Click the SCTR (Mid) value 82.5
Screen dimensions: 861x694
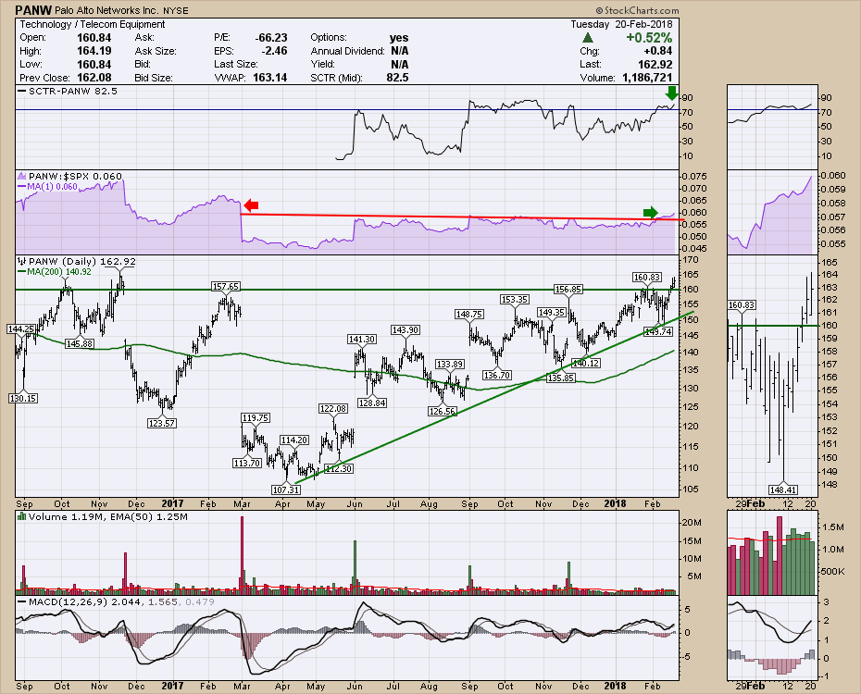tap(397, 78)
